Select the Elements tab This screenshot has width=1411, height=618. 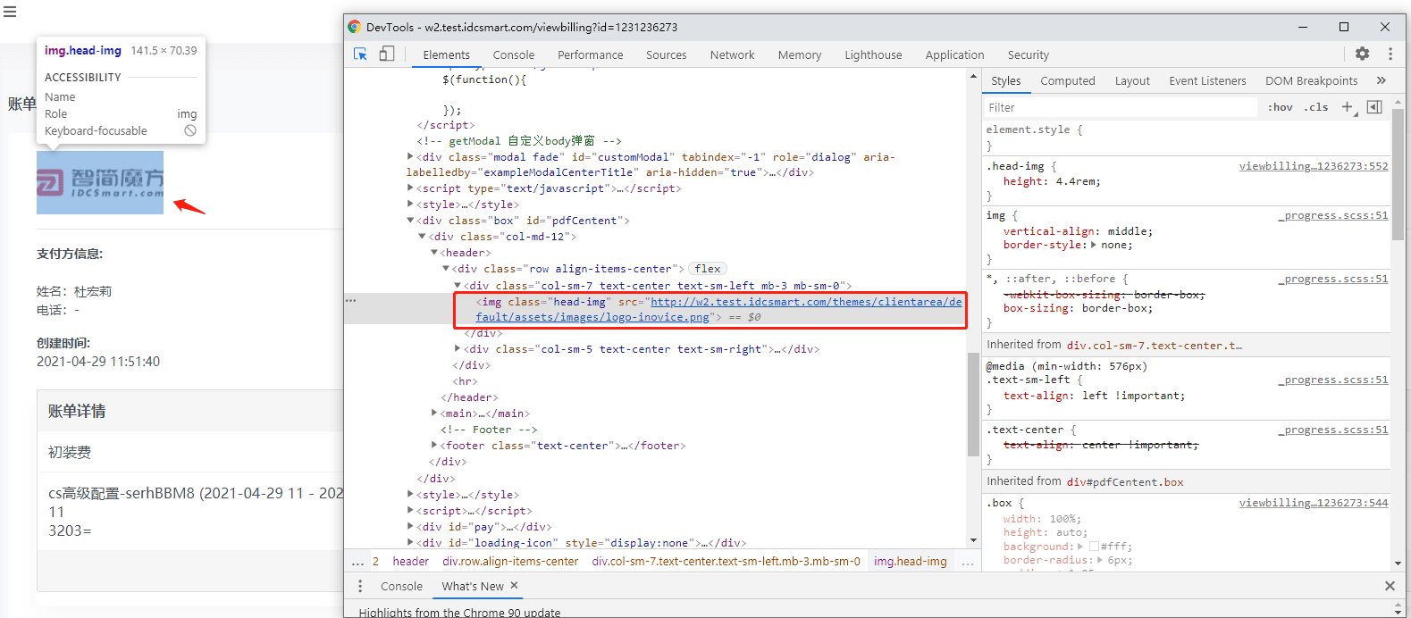(x=447, y=54)
